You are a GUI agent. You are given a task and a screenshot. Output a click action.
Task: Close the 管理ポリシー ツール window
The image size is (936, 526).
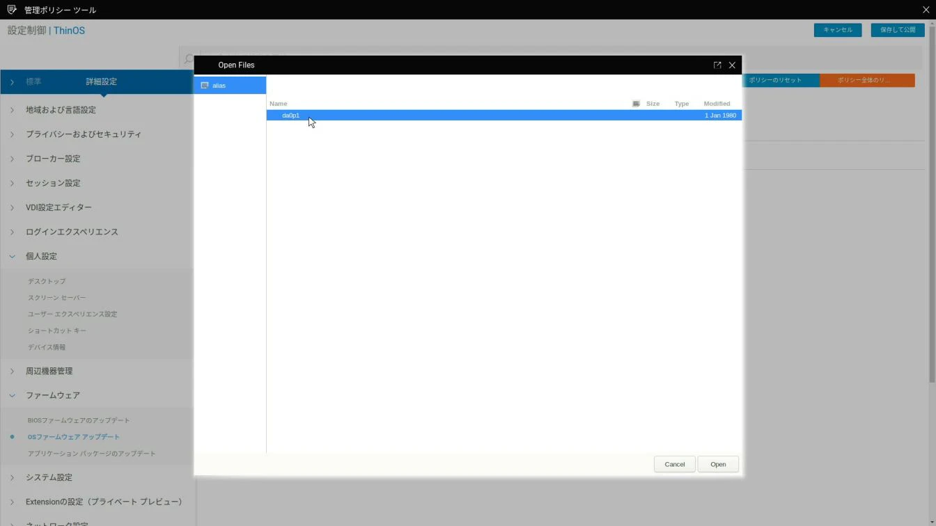926,10
